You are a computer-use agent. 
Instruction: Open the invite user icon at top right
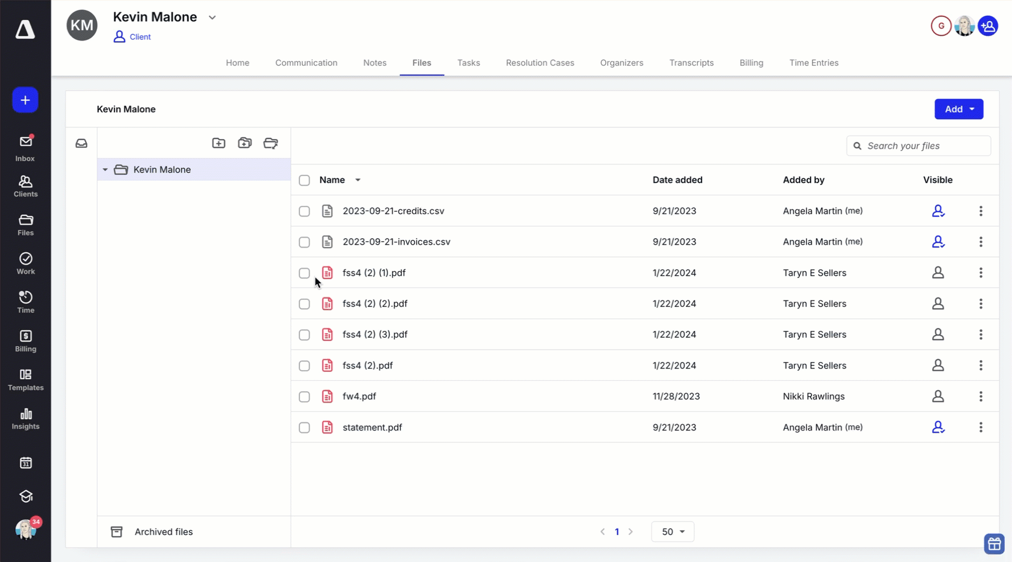[x=989, y=26]
